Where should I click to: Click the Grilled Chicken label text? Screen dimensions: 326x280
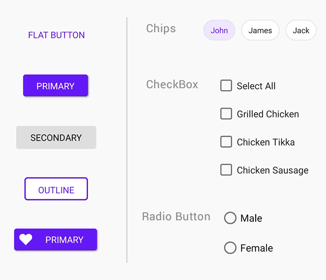[x=268, y=114]
